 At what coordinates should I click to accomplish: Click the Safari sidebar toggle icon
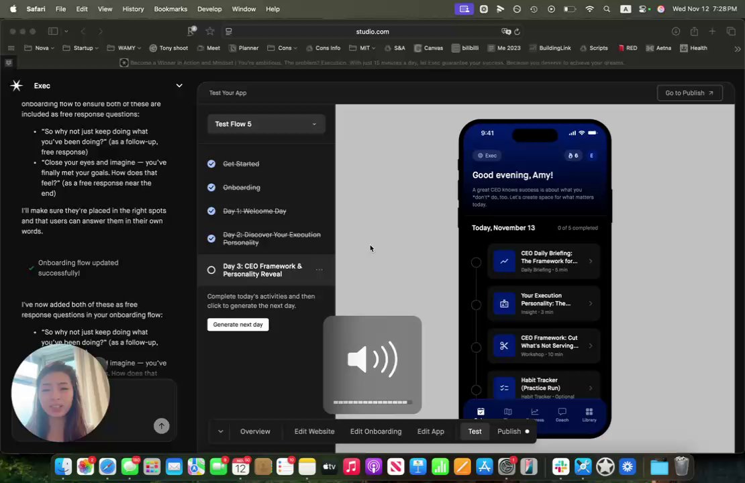(53, 32)
